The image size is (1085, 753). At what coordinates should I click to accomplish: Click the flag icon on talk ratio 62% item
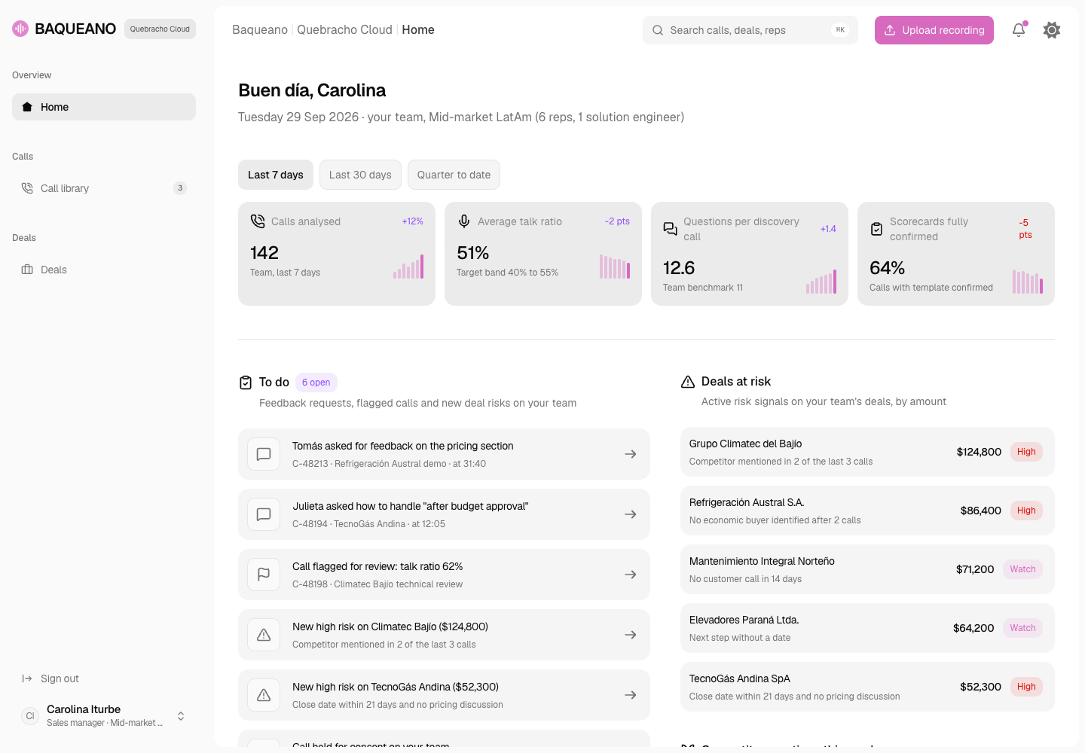point(264,575)
